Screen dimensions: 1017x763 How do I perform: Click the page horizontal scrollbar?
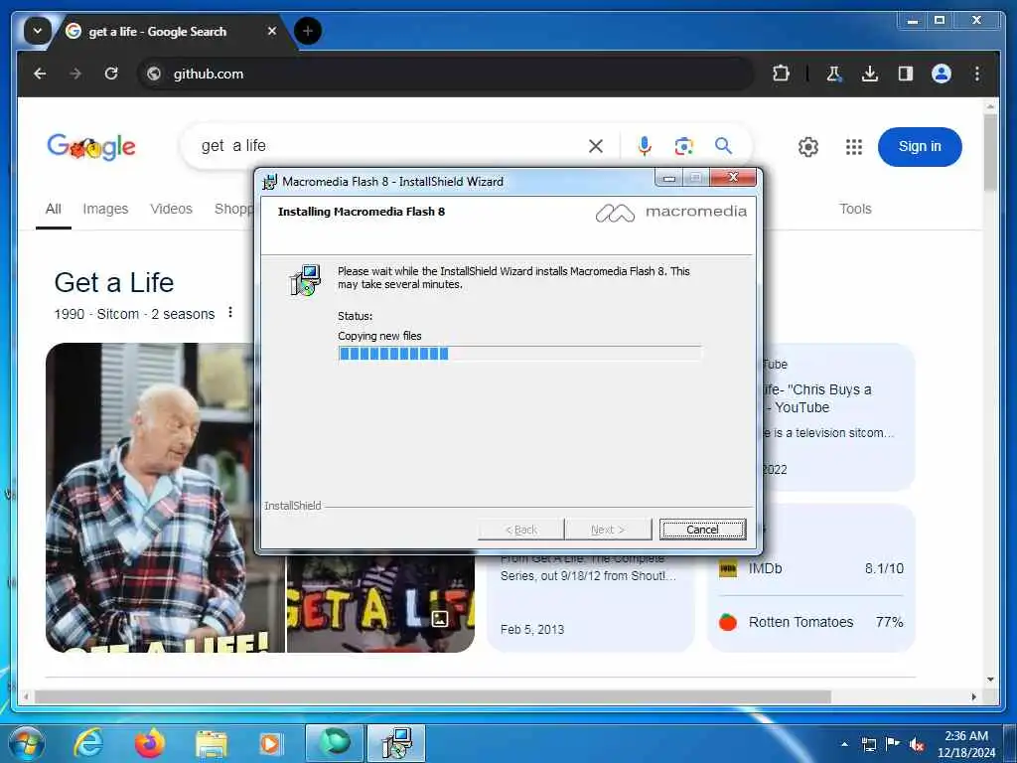tap(433, 696)
